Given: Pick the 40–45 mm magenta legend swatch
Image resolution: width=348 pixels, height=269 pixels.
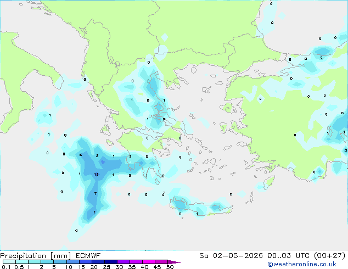Looking at the screenshot, I should 149,262.
